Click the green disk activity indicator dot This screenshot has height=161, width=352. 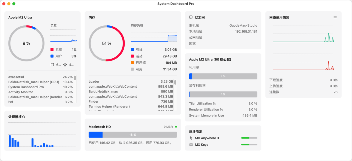tap(176, 127)
